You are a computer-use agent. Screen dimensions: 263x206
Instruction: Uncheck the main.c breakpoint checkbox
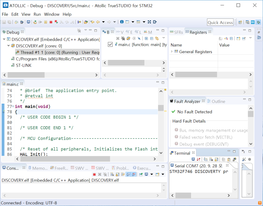(110, 45)
